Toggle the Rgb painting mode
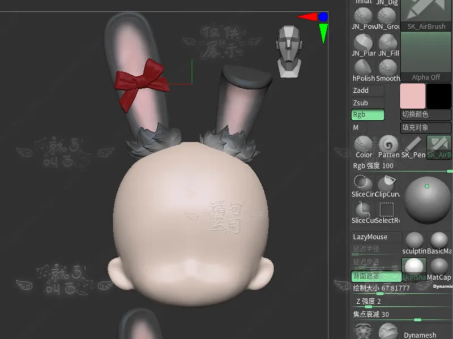Screen dimensions: 453x339 [x=367, y=115]
